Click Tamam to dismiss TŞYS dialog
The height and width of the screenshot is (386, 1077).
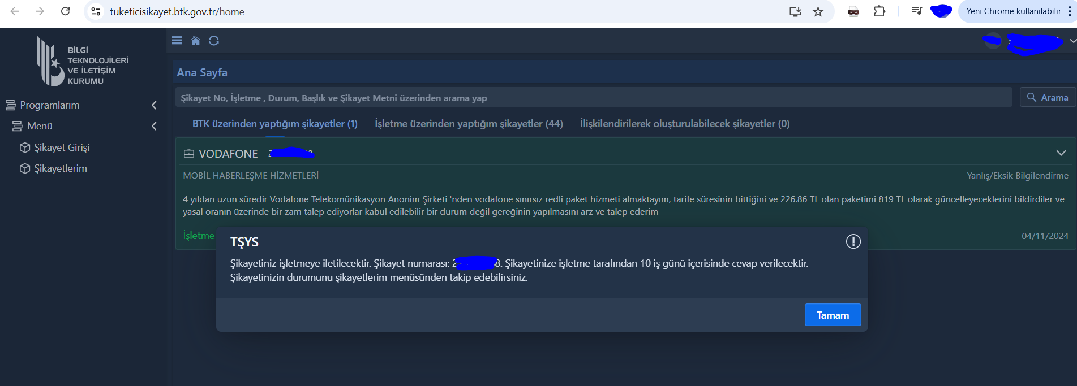[x=833, y=315]
